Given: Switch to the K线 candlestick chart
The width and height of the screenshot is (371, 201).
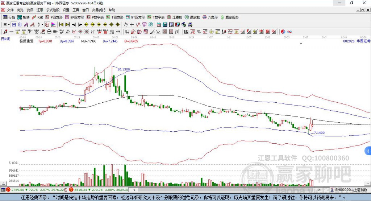Looking at the screenshot, I should click(37, 17).
